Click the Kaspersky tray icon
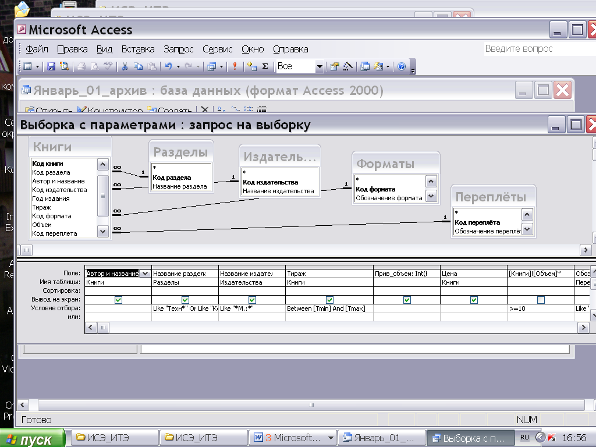Image resolution: width=596 pixels, height=447 pixels. click(x=552, y=438)
